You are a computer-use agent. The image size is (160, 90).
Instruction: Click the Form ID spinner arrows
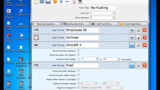coord(114,13)
